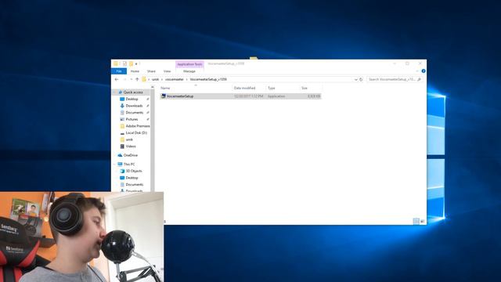Click the Downloads arrow icon in Quick access
The image size is (501, 282).
tap(122, 106)
